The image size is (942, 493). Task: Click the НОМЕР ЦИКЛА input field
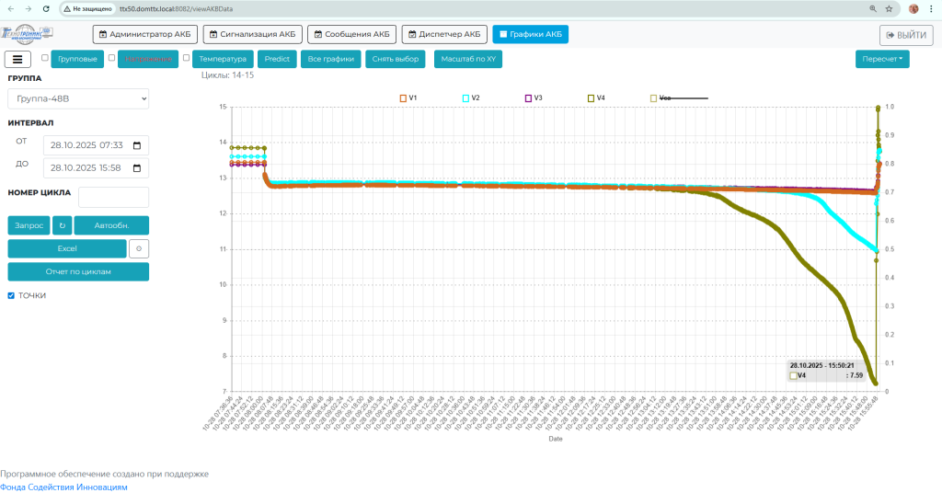[113, 197]
